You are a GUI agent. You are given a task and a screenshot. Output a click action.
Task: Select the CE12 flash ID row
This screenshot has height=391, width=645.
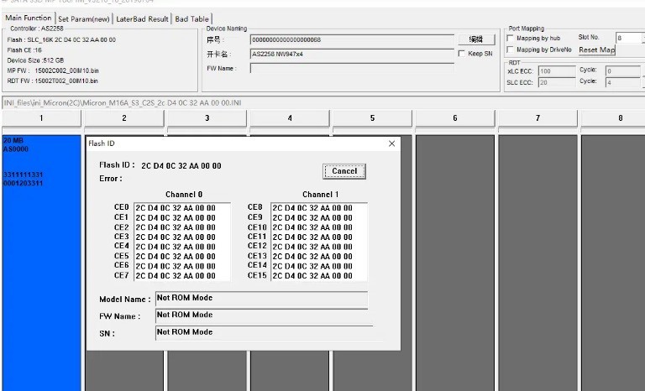(318, 247)
